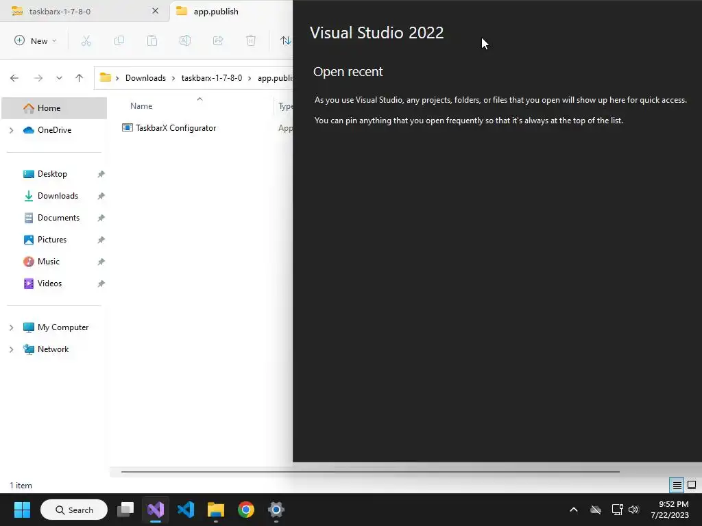Click chevron between Downloads and taskbarx-1-7-8-0
The image size is (702, 526).
[x=173, y=78]
